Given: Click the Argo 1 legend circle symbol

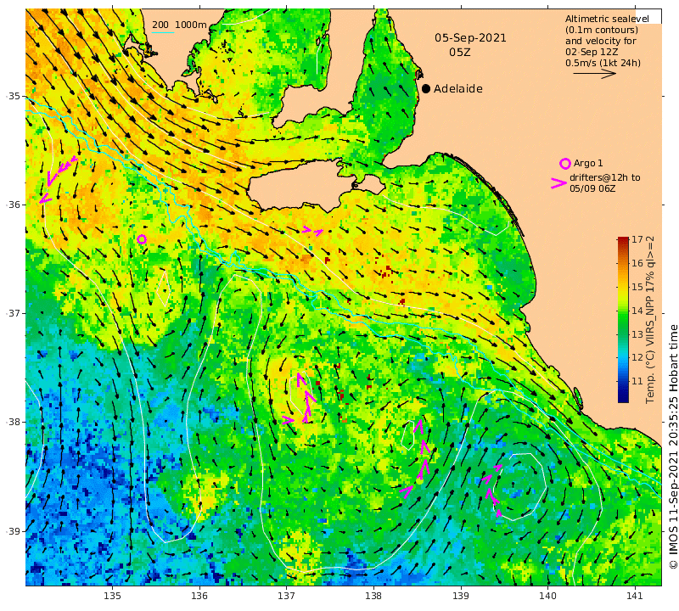Looking at the screenshot, I should (564, 164).
